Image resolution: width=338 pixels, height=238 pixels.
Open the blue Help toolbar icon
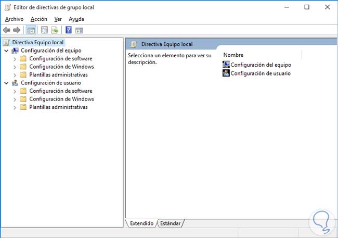[x=69, y=30]
